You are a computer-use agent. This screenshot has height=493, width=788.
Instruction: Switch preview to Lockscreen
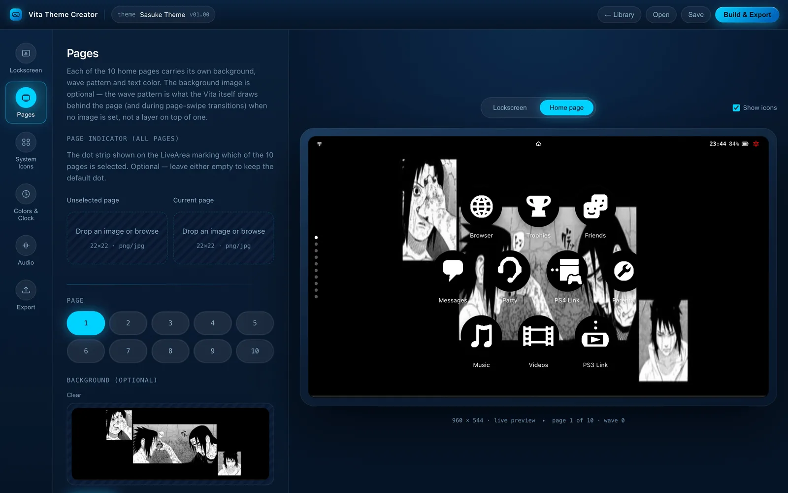(510, 107)
